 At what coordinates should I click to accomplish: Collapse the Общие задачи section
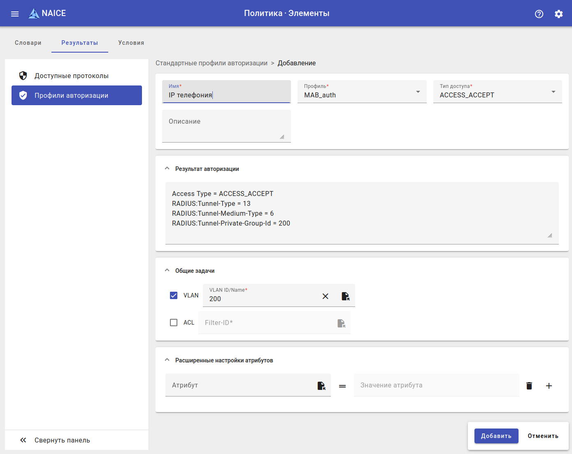(167, 270)
